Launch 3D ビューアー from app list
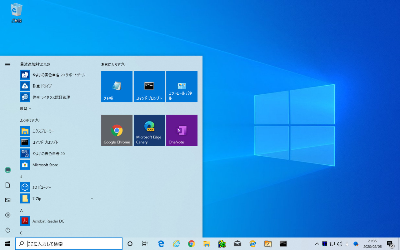400x250 pixels. [x=42, y=187]
